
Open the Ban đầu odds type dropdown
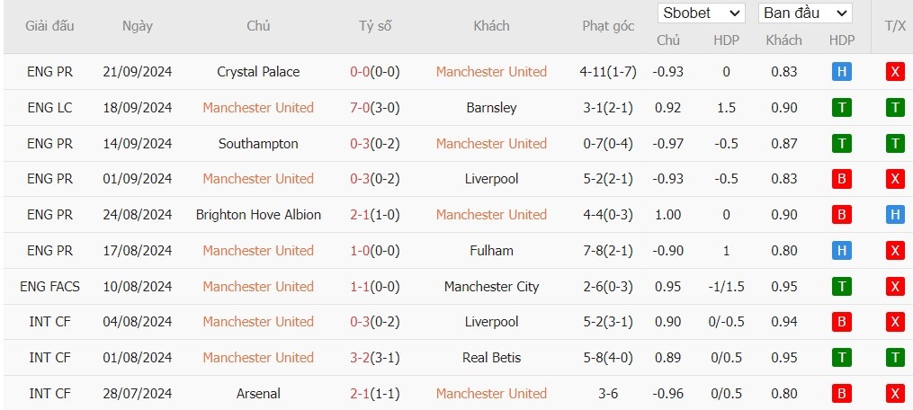pyautogui.click(x=805, y=13)
